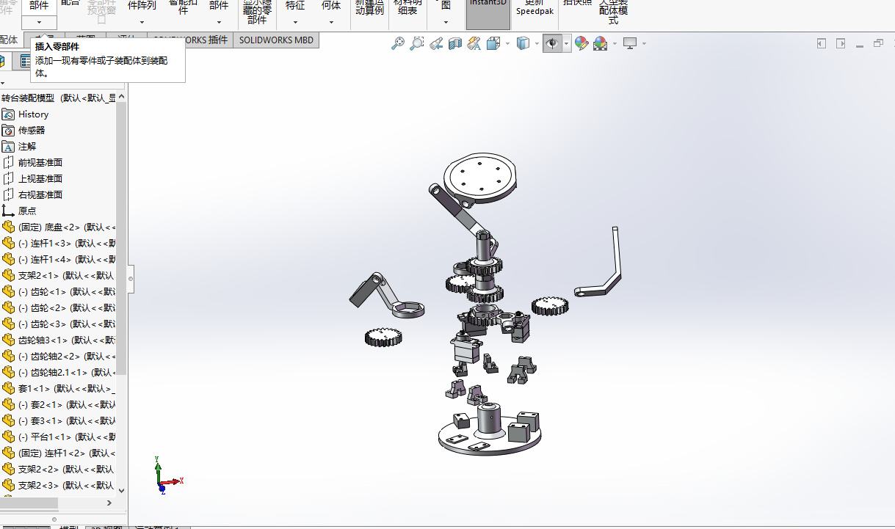Click the feature tree vertical scrollbar
Viewport: 895px width, 529px height.
tap(122, 238)
